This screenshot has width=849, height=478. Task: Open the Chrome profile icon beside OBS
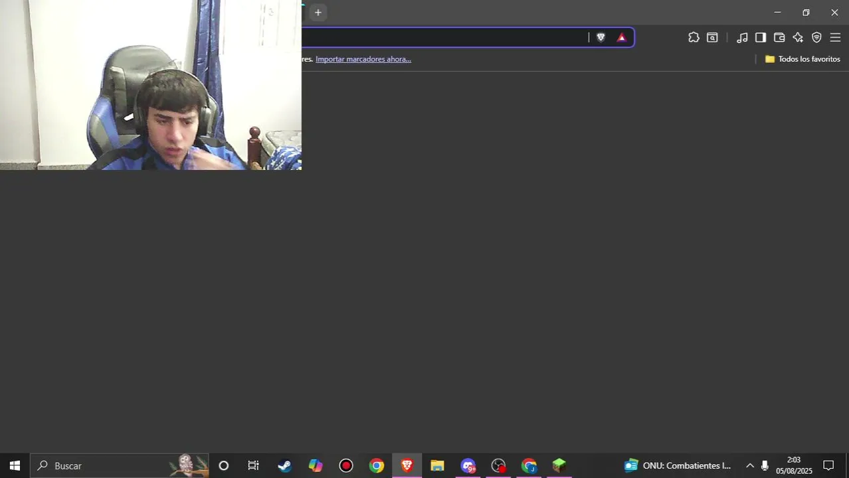529,465
